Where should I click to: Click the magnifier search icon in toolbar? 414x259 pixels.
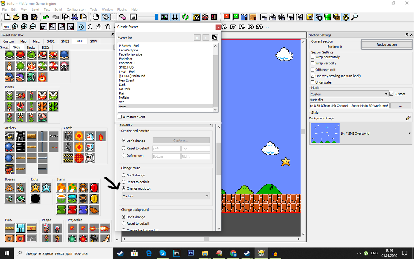[355, 17]
